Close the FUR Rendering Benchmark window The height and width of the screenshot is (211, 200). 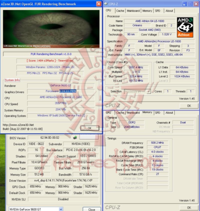tap(99, 4)
